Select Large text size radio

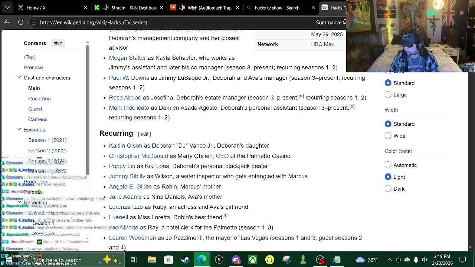(x=388, y=95)
